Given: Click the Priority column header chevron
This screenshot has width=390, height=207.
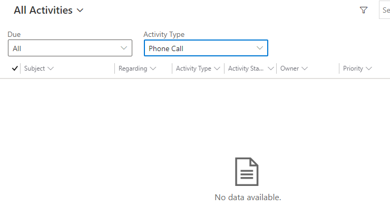Looking at the screenshot, I should (x=369, y=68).
